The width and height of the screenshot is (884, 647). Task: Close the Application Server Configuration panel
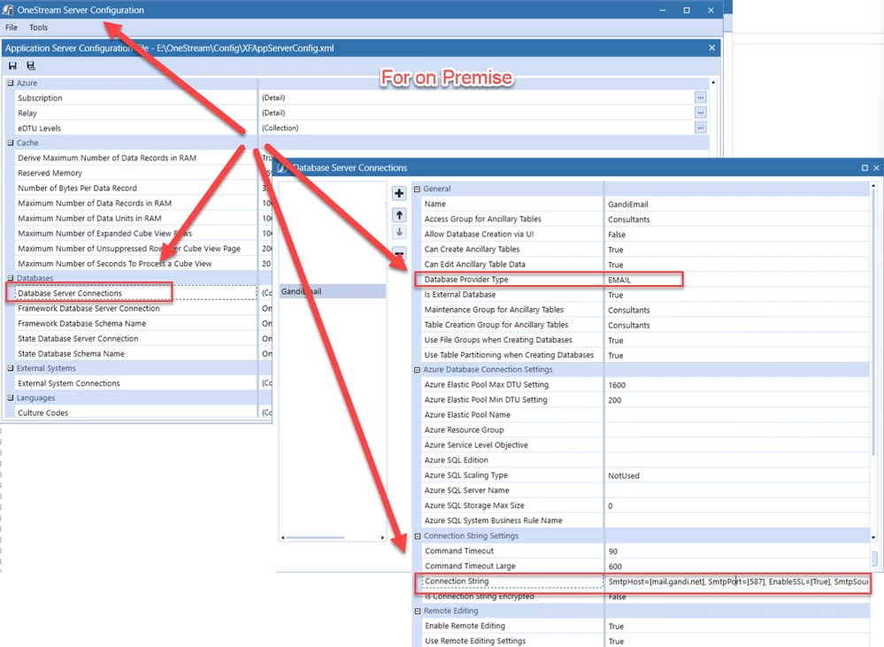coord(712,48)
